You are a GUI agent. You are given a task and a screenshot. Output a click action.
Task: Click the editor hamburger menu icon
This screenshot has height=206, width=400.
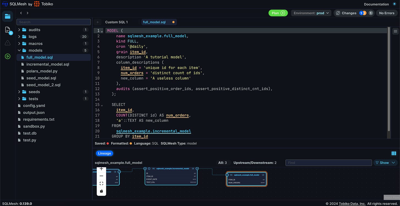tap(396, 31)
